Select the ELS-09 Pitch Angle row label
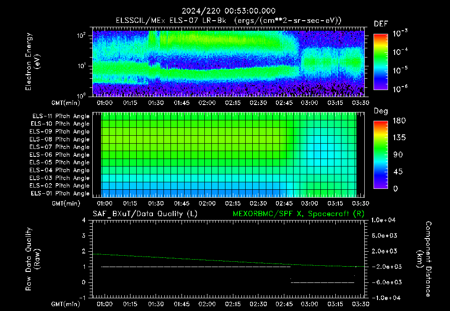The width and height of the screenshot is (450, 311). pyautogui.click(x=60, y=132)
